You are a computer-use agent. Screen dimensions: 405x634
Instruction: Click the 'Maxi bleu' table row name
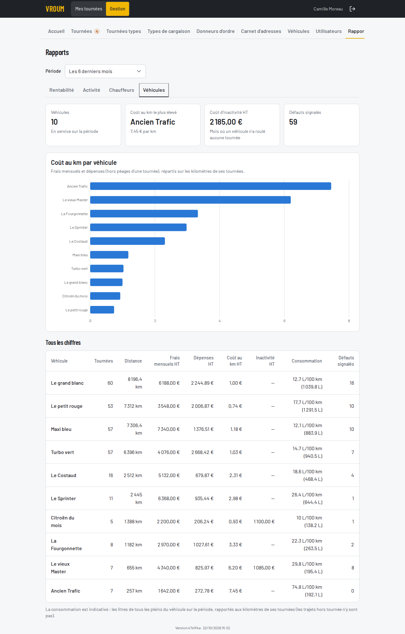(x=61, y=429)
